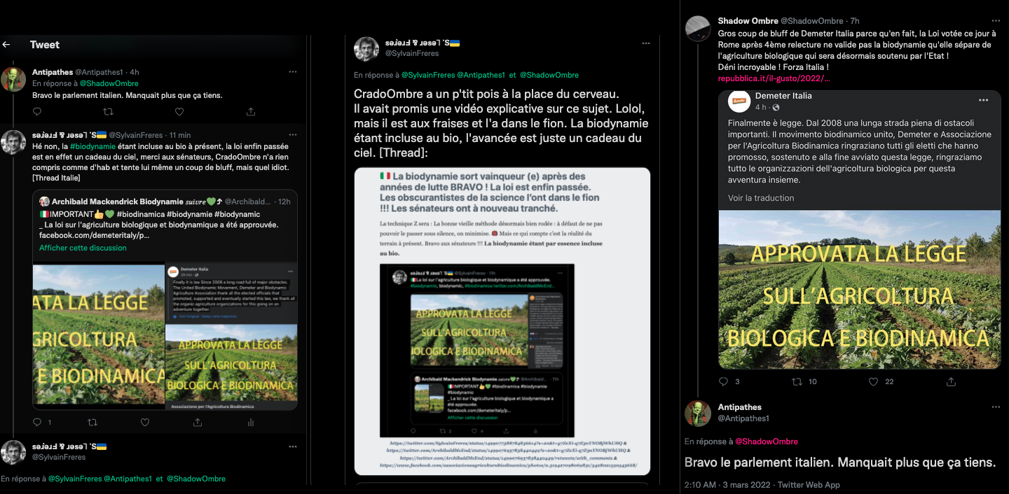Open Antipathes profile avatar in right column
The image size is (1009, 494).
tap(698, 414)
